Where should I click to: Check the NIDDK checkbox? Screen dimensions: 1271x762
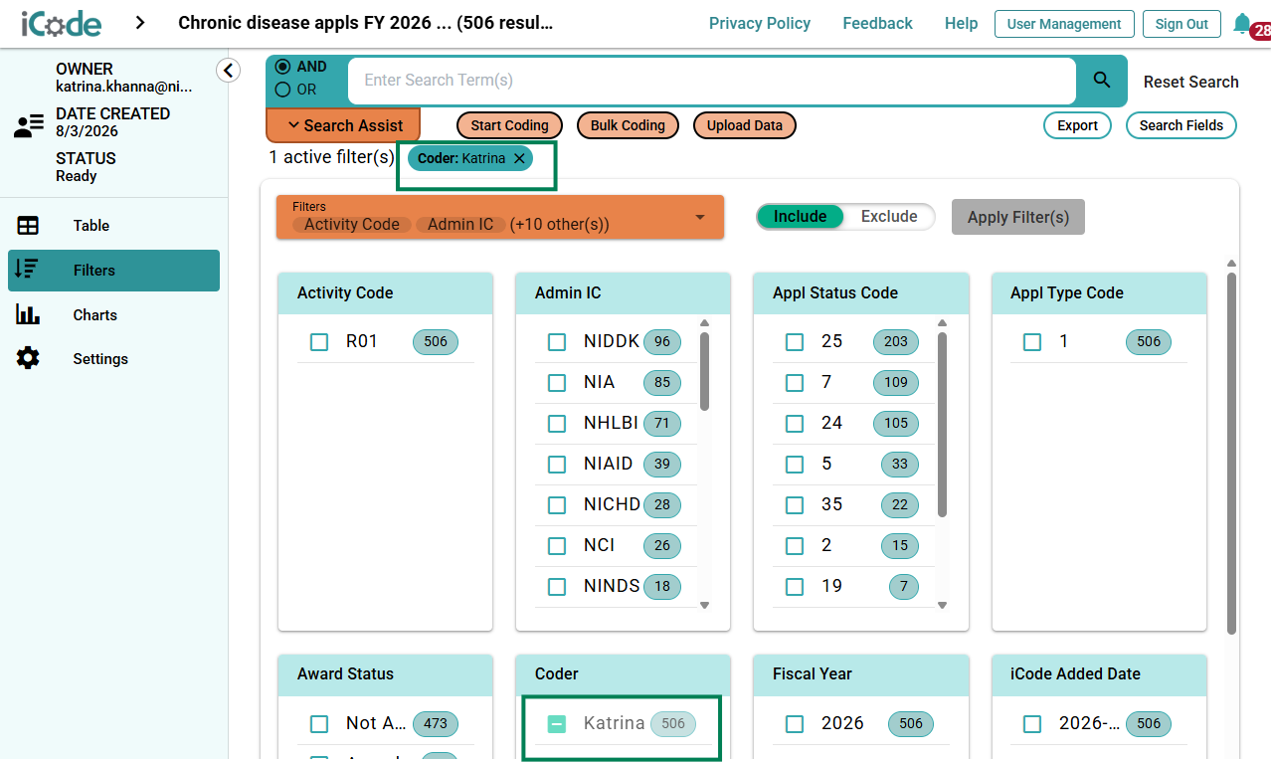coord(557,342)
